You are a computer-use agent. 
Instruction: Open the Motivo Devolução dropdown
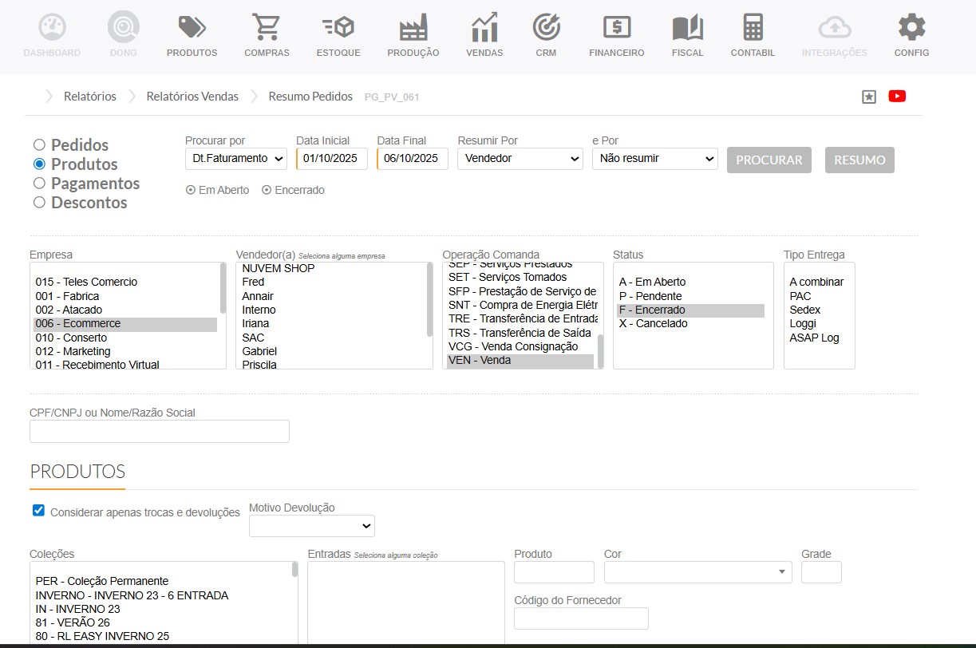[x=311, y=526]
